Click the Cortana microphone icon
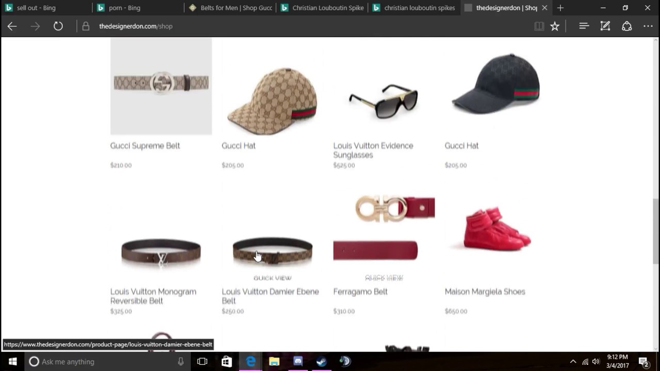 [x=180, y=362]
